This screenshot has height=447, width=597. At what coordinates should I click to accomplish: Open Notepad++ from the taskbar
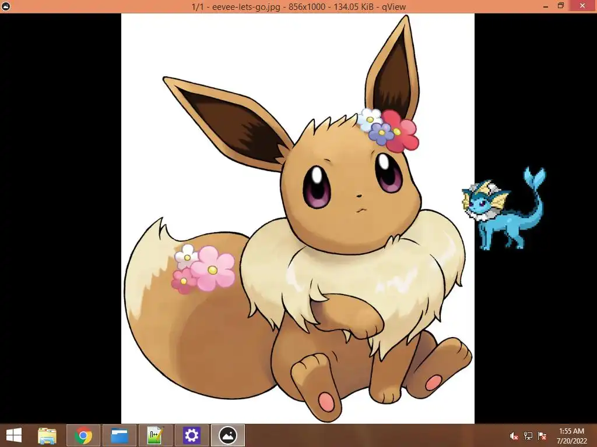[155, 435]
